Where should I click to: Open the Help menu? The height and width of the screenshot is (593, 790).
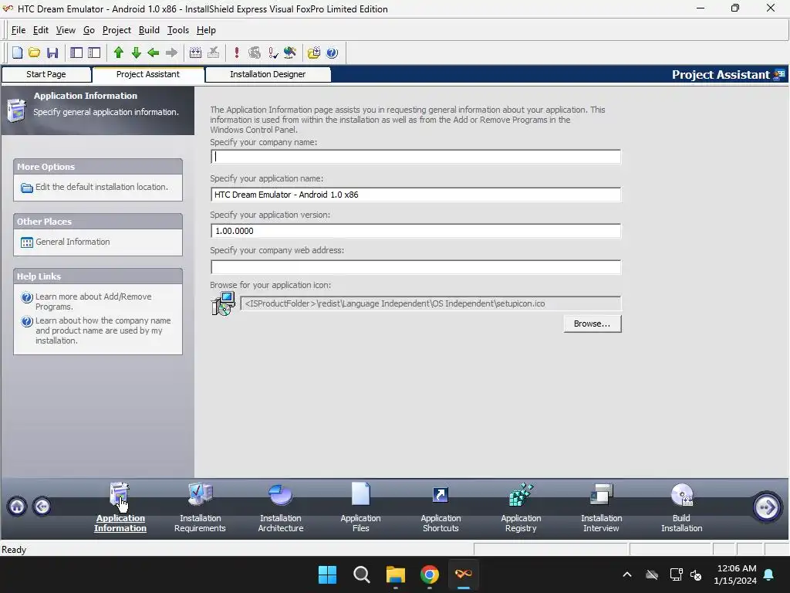click(206, 30)
